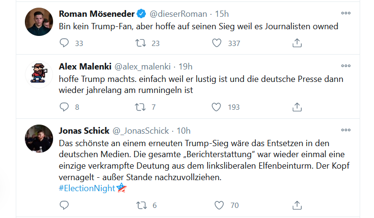The width and height of the screenshot is (374, 218).
Task: Share Alex Malenki's tweet
Action: click(297, 107)
